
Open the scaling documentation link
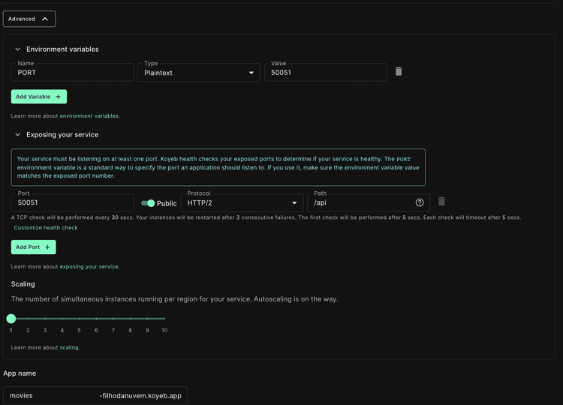click(x=69, y=347)
